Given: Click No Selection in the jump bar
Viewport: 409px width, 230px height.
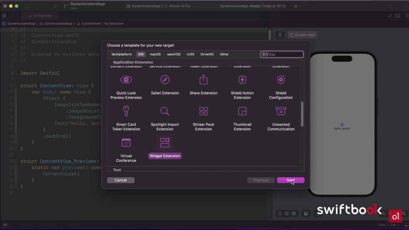Looking at the screenshot, I should (114, 24).
